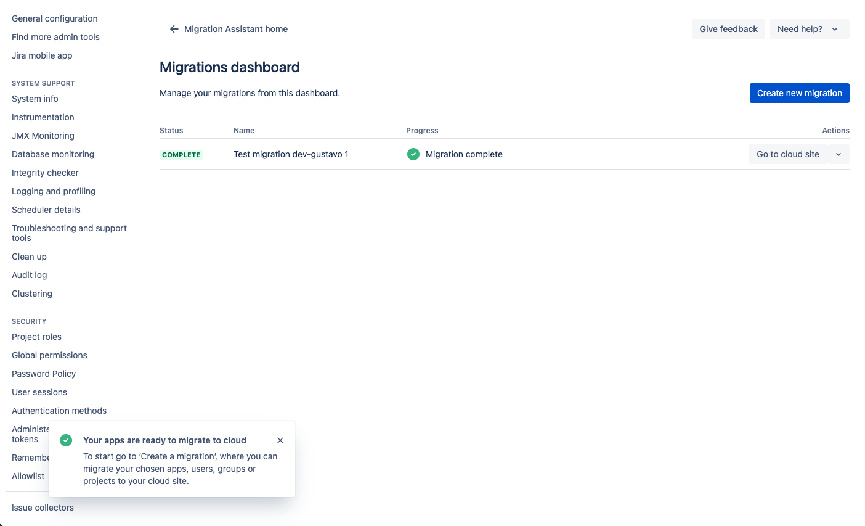Open System info in the sidebar
Image resolution: width=865 pixels, height=526 pixels.
point(35,99)
